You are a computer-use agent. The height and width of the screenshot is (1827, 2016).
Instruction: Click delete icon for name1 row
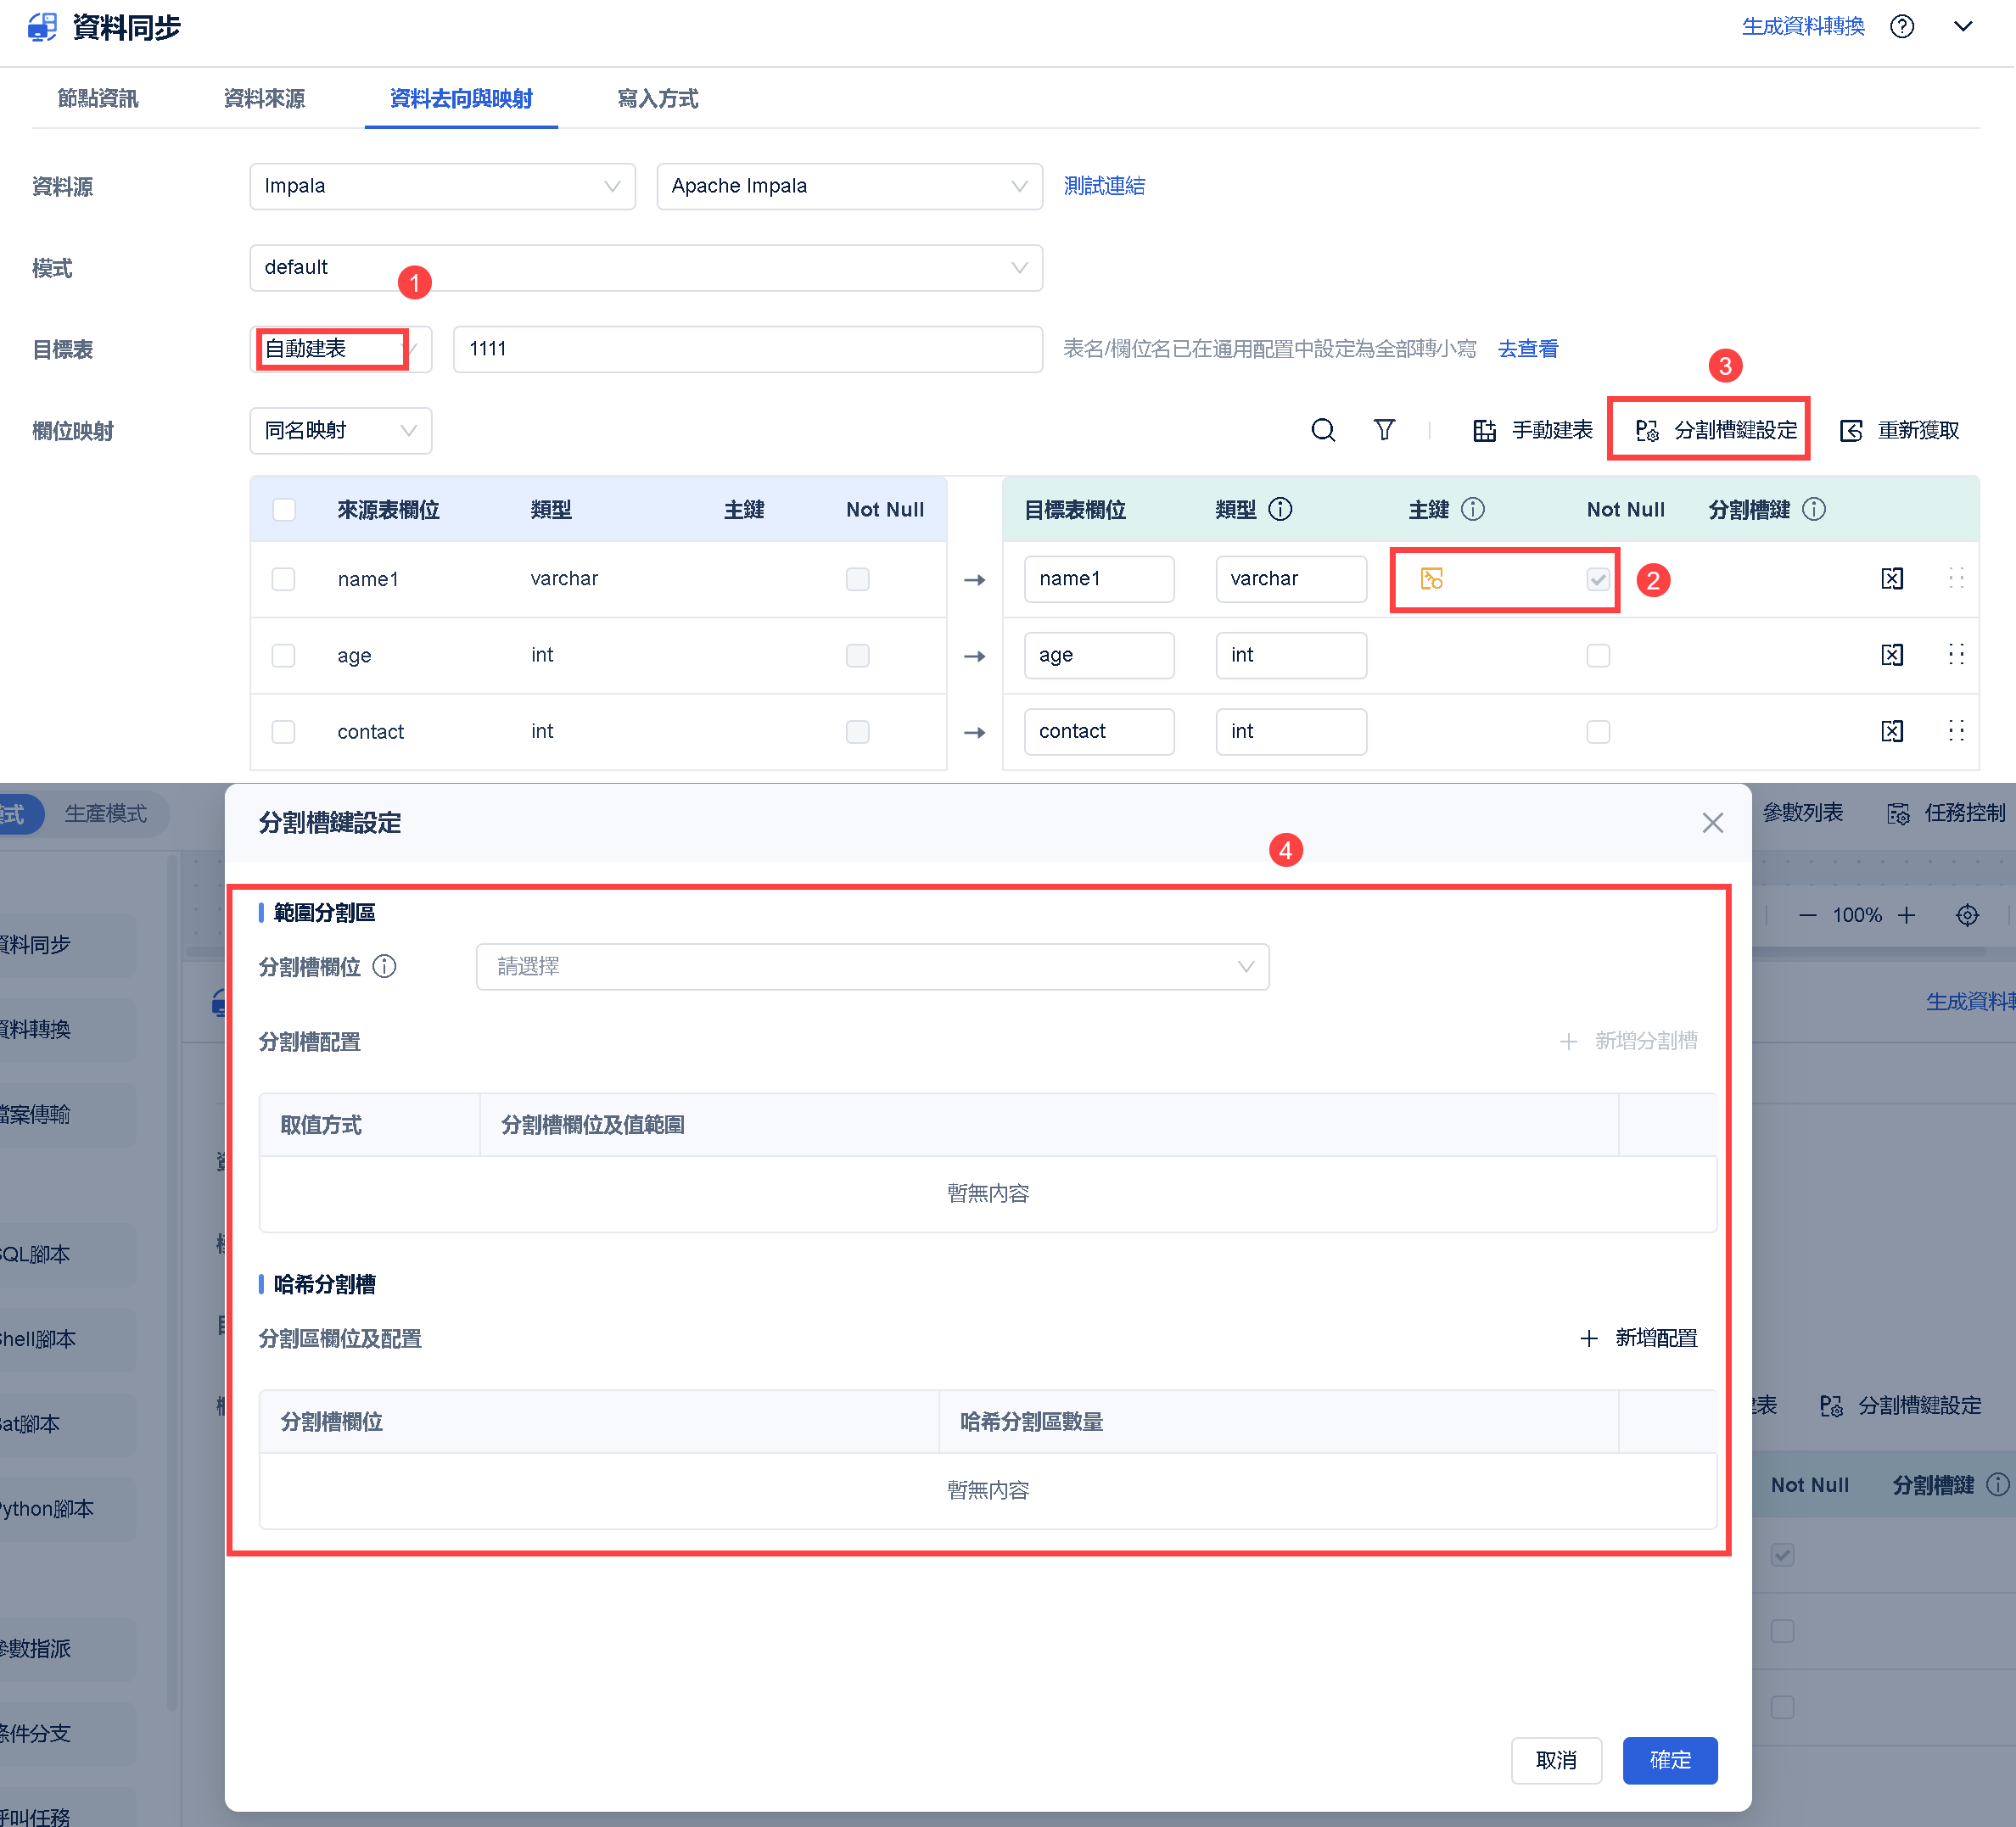point(1891,578)
